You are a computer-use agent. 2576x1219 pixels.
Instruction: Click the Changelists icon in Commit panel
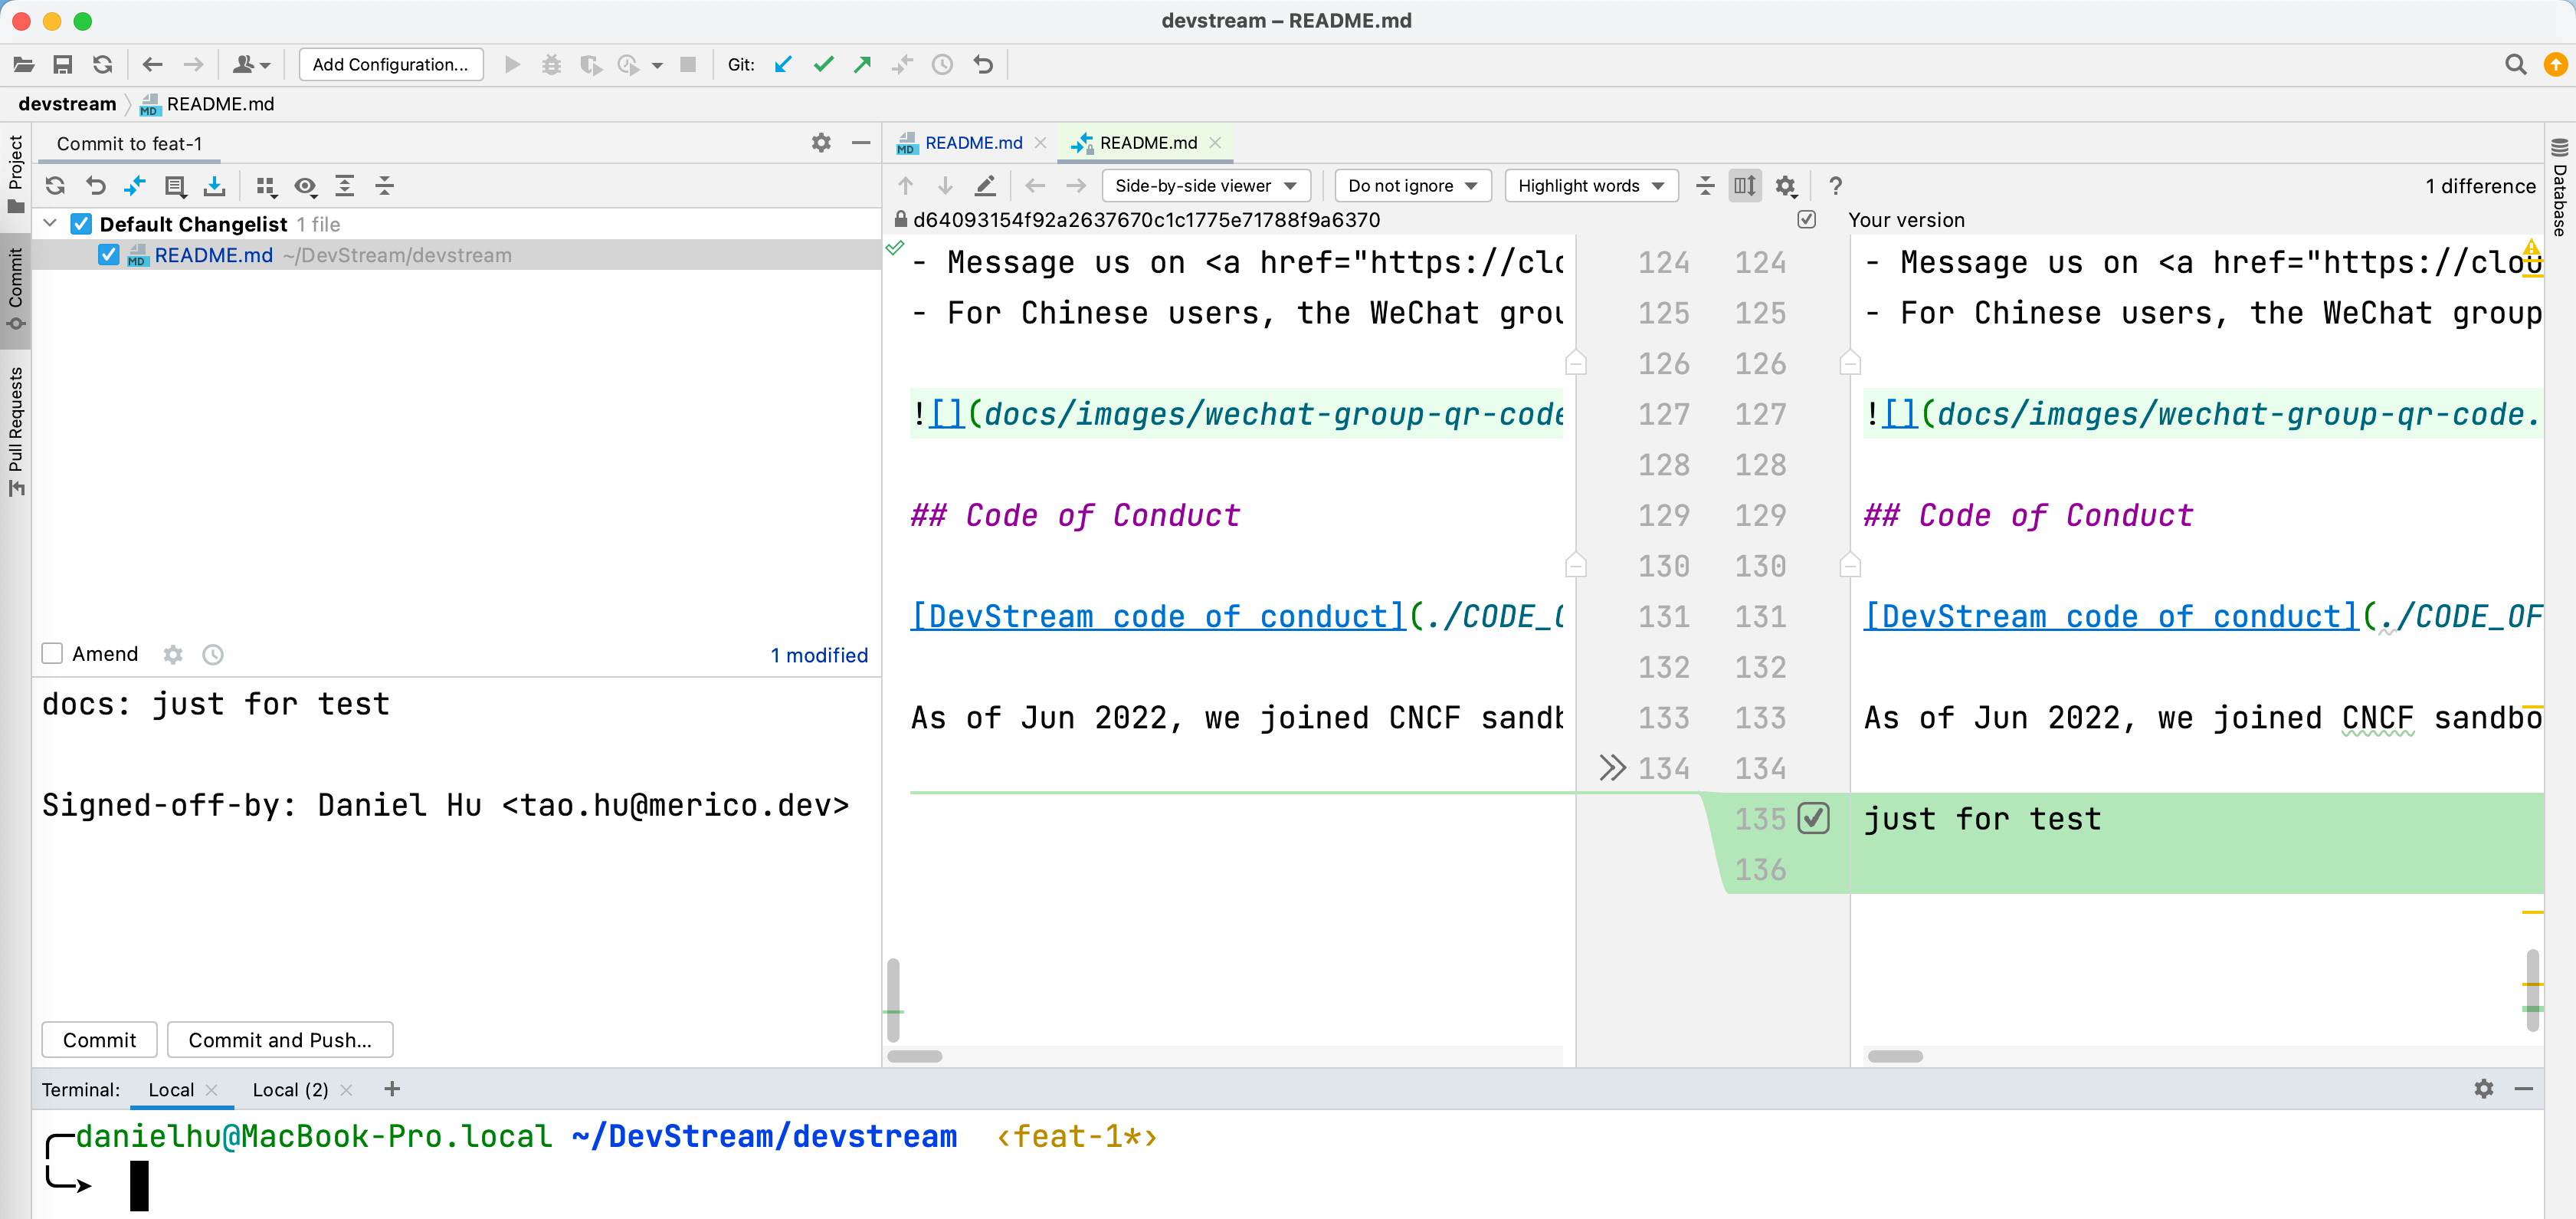point(175,186)
